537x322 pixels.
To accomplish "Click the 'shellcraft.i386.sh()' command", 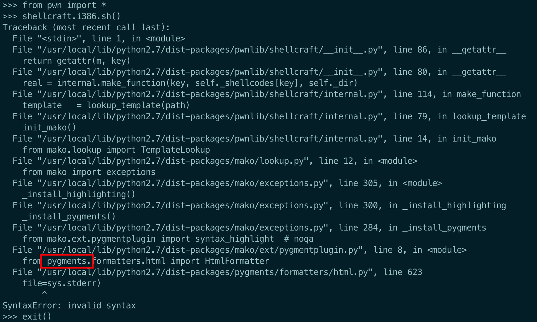I will point(71,16).
